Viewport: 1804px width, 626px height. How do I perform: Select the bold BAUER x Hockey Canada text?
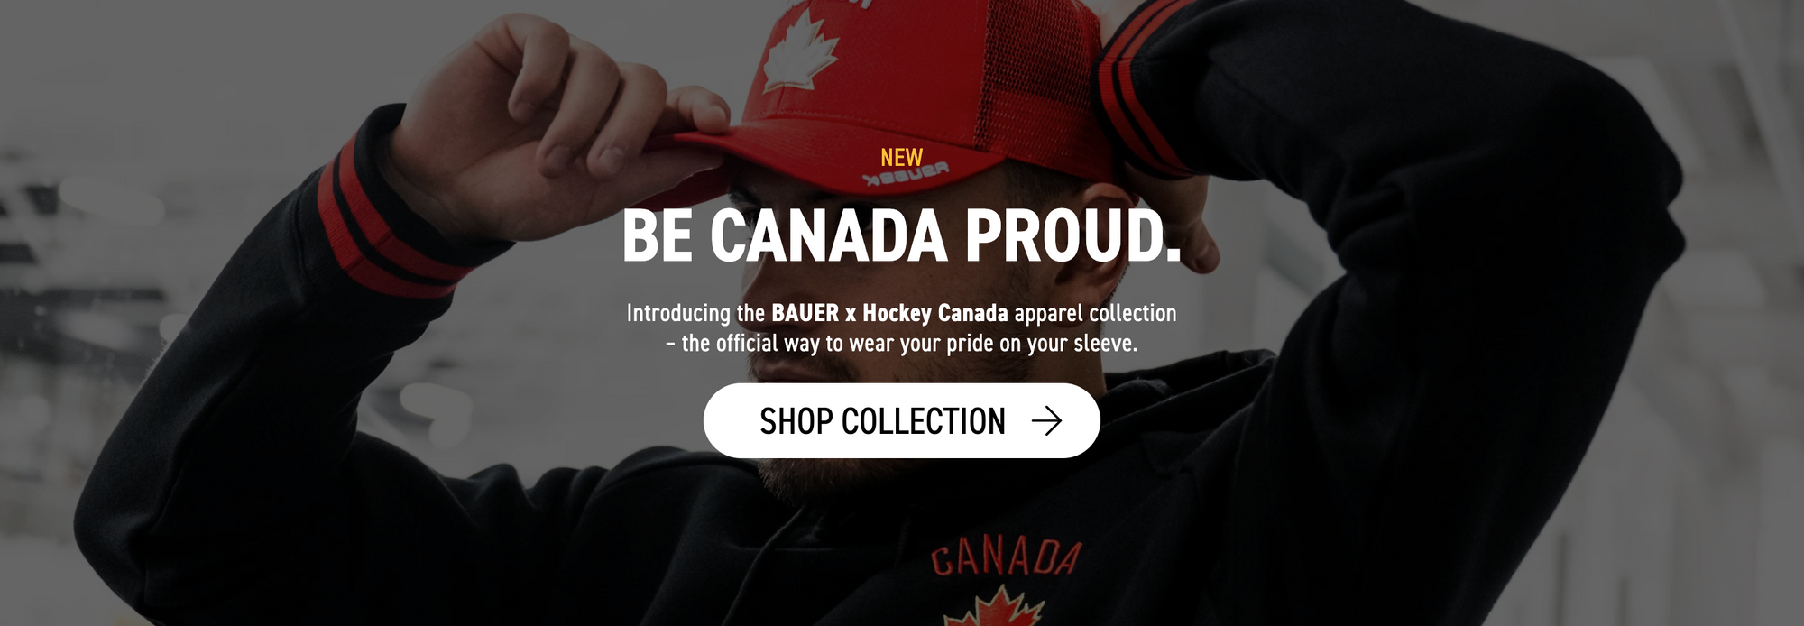pyautogui.click(x=889, y=313)
